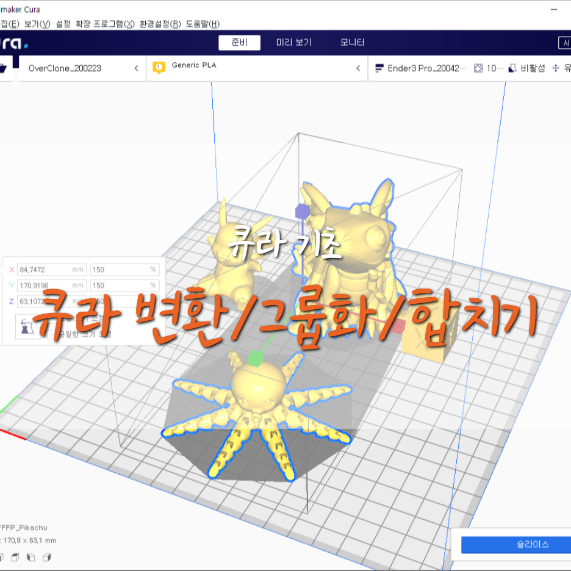Click the green Y-axis scale handle
Viewport: 571px width, 571px height.
tap(255, 358)
